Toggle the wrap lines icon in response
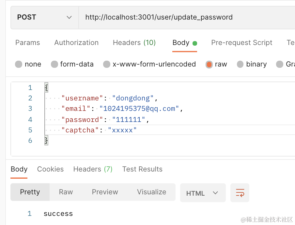The image size is (295, 225). (x=240, y=192)
